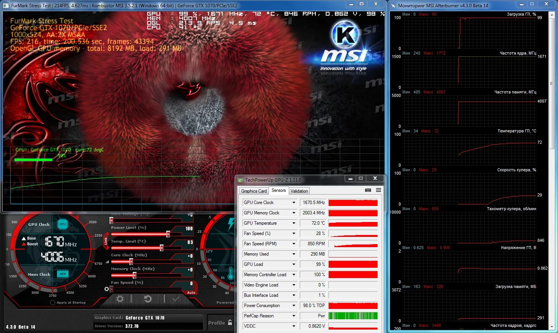Click the MSI Kombustor K logo
558x333 pixels.
345,34
